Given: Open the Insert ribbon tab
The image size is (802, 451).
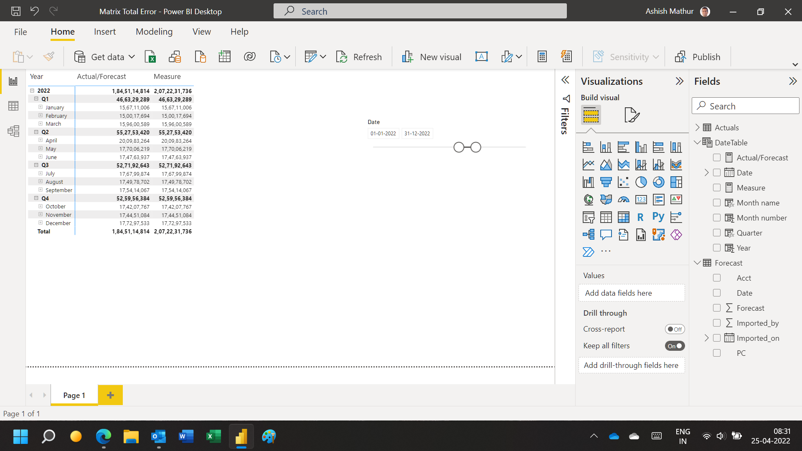Looking at the screenshot, I should pos(105,32).
